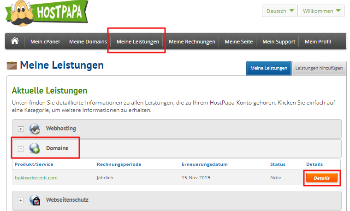Click the 15-Nov-2019 renewal date
This screenshot has width=350, height=211.
tap(196, 178)
